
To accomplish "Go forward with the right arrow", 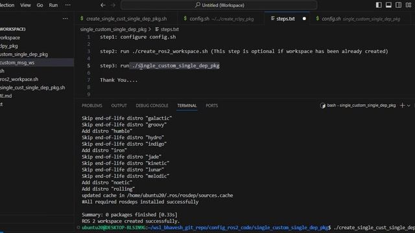I will [x=113, y=5].
